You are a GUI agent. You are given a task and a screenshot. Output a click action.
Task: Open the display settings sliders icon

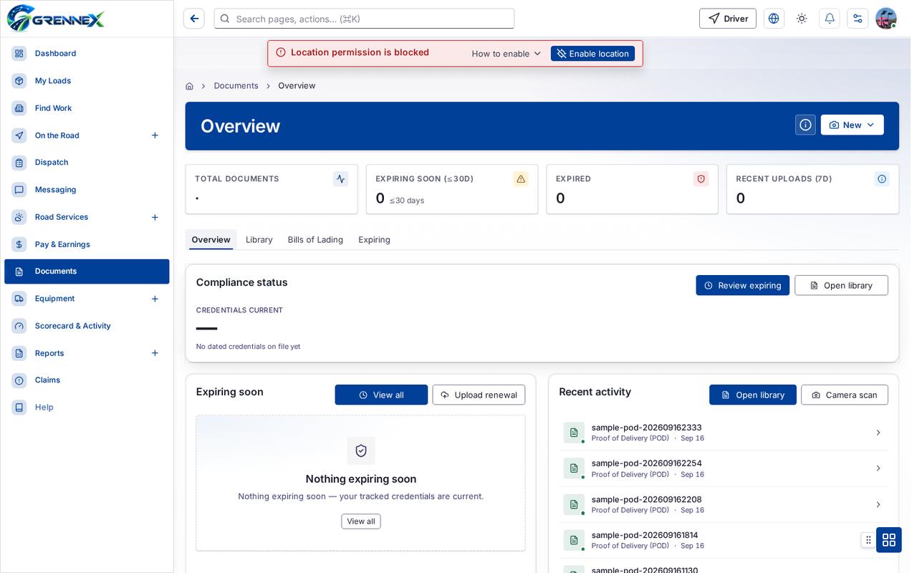coord(858,19)
